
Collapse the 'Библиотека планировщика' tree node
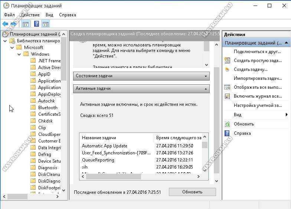pos(5,41)
